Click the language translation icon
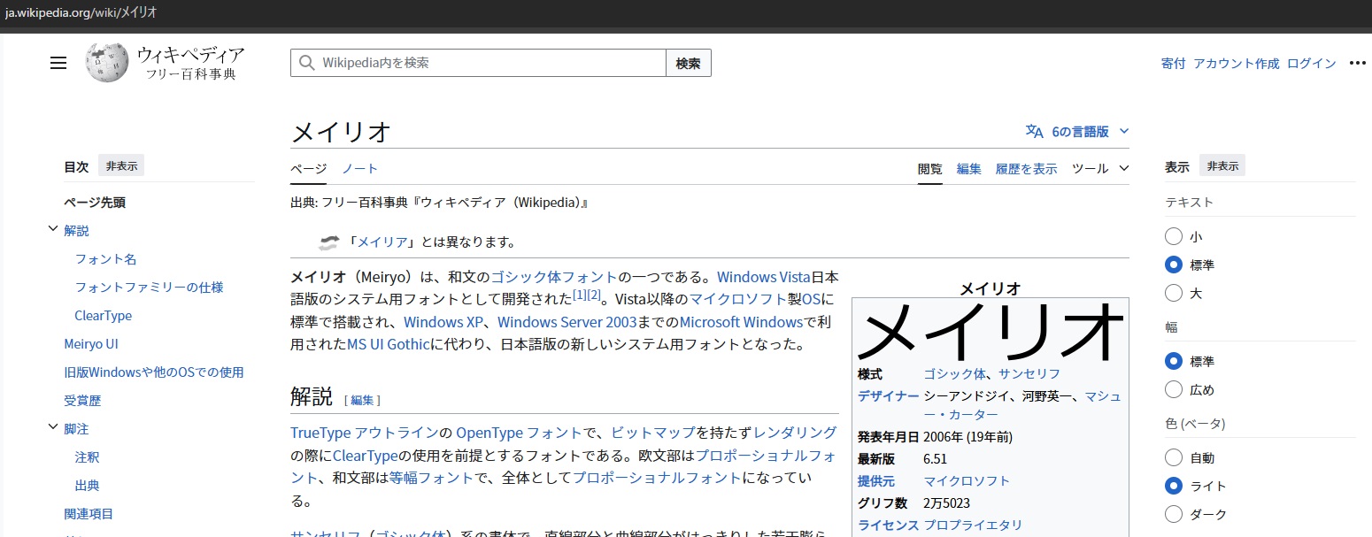Viewport: 1372px width, 537px height. pos(1034,131)
